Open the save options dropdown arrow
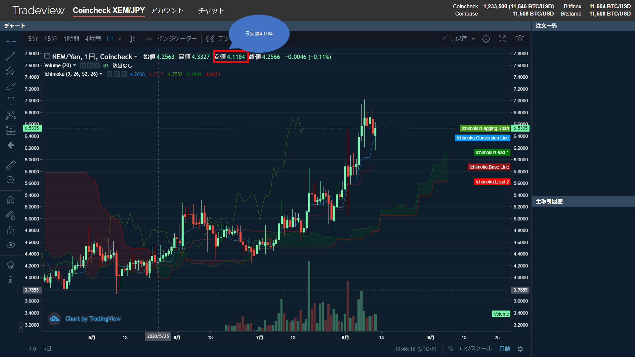 pyautogui.click(x=474, y=39)
